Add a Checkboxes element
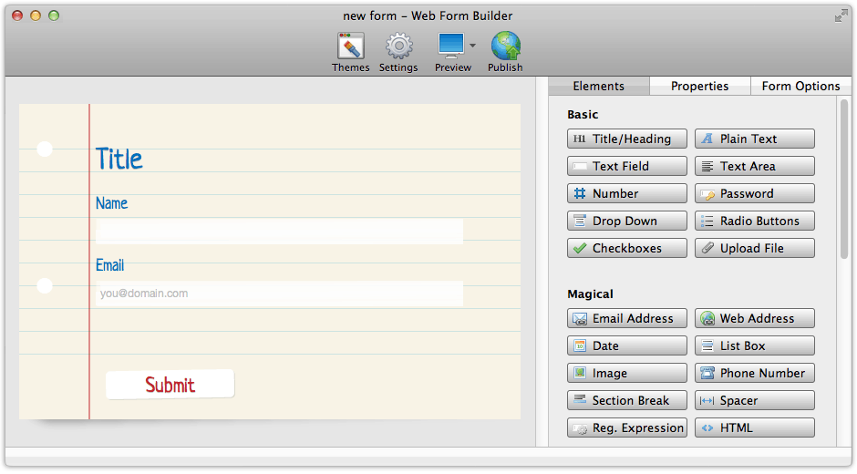Screen dimensions: 857x474 (627, 248)
